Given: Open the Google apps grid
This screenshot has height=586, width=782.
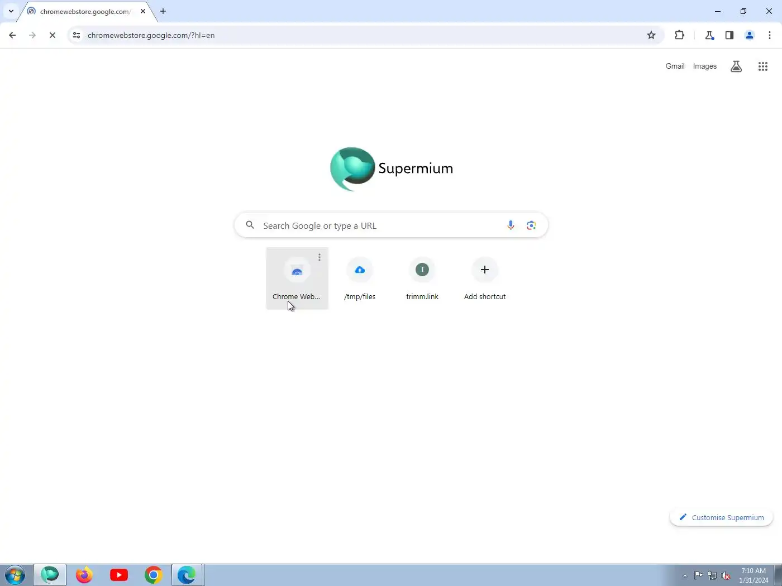Looking at the screenshot, I should tap(763, 66).
